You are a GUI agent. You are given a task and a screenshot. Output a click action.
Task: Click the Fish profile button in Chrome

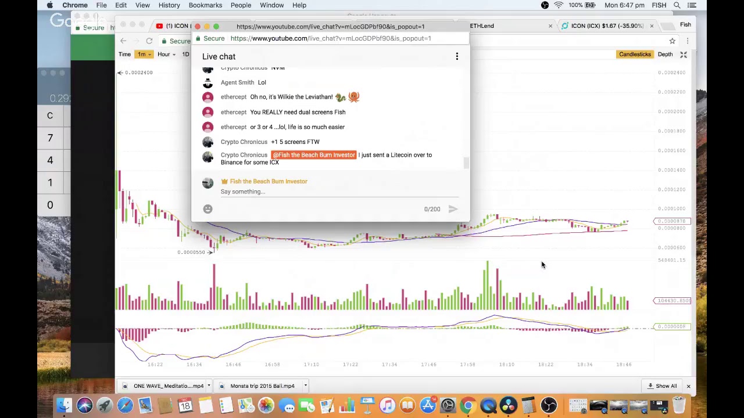click(x=685, y=24)
